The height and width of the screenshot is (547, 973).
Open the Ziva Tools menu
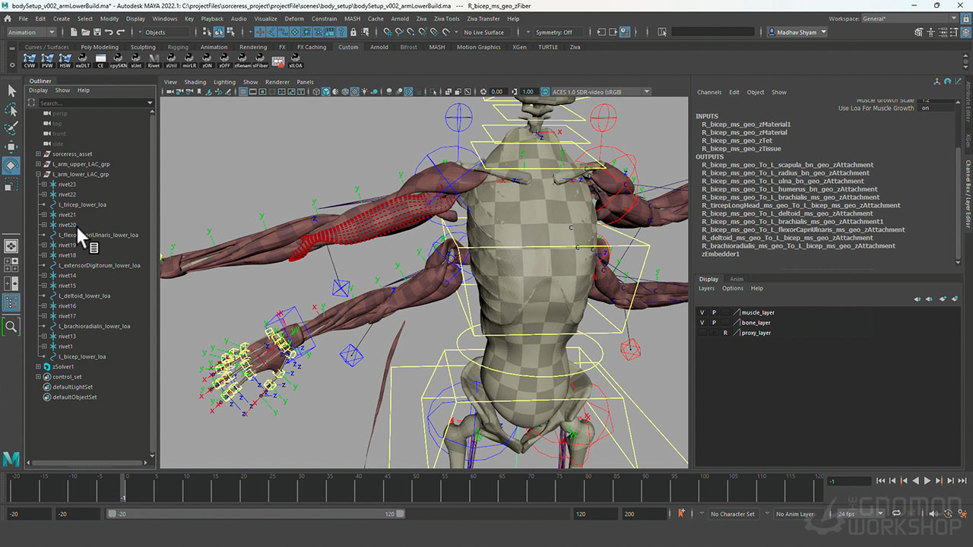tap(446, 18)
